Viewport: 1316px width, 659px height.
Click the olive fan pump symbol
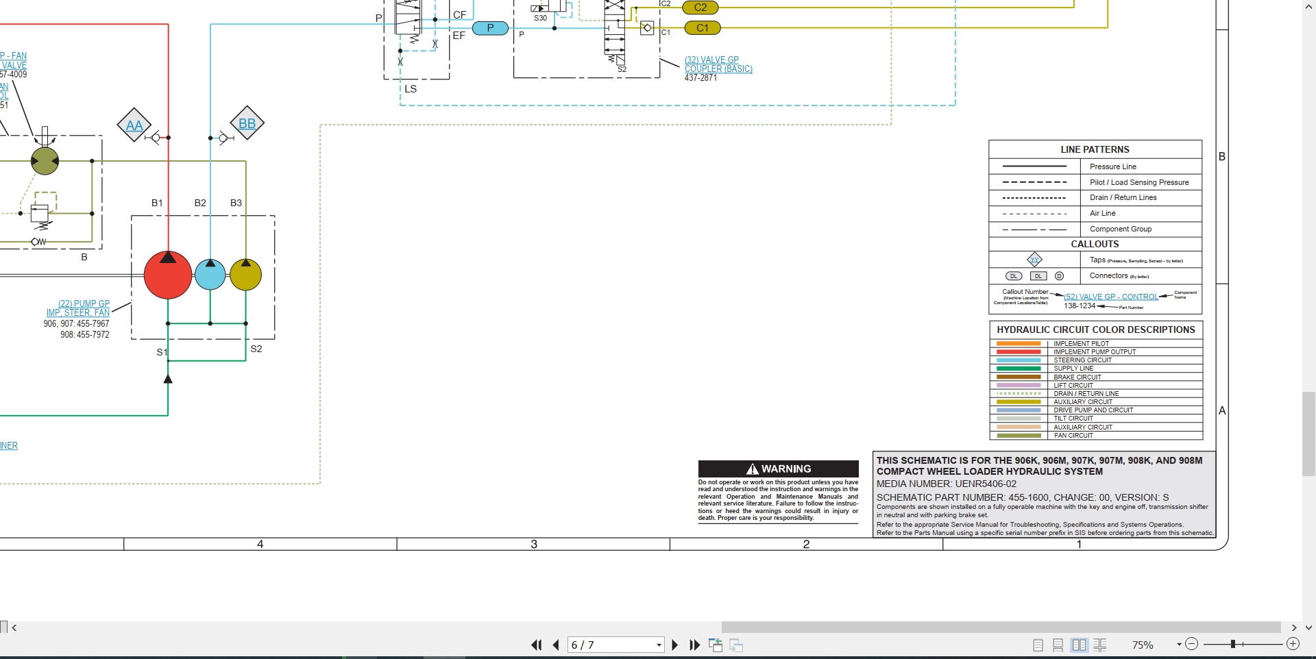pos(245,275)
